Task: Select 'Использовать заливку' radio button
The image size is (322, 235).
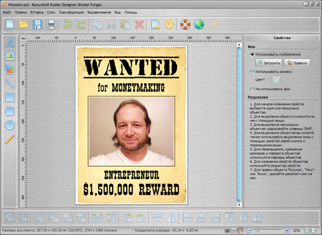Action: [x=252, y=71]
